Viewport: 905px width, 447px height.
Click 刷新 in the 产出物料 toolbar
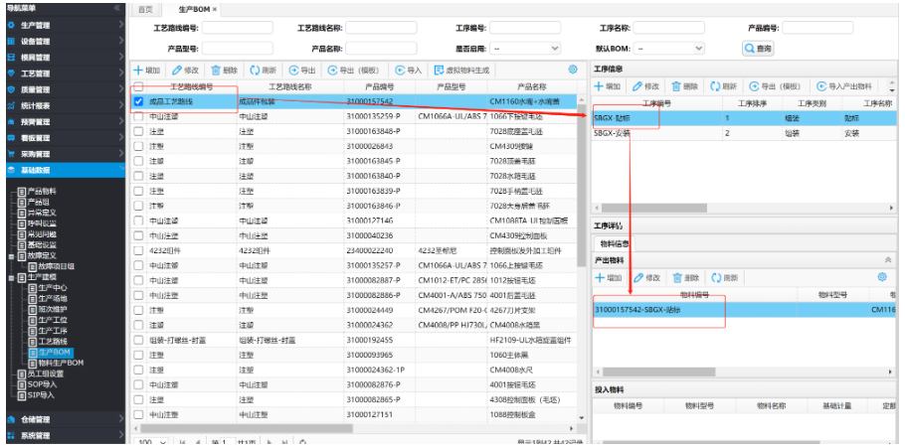tap(724, 277)
